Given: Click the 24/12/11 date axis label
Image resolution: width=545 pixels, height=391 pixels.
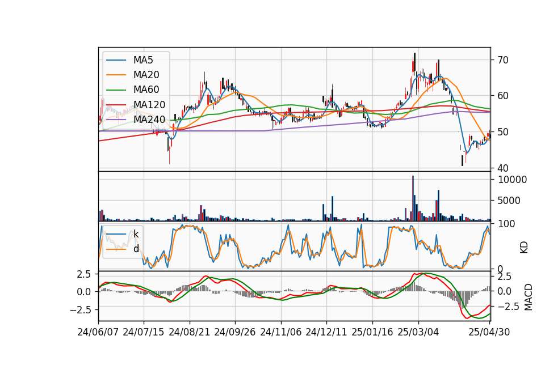Looking at the screenshot, I should (x=326, y=332).
